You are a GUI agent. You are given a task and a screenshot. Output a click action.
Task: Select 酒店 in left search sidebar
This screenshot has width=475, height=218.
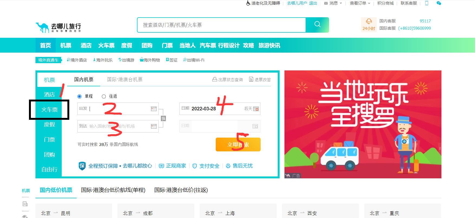pos(49,94)
